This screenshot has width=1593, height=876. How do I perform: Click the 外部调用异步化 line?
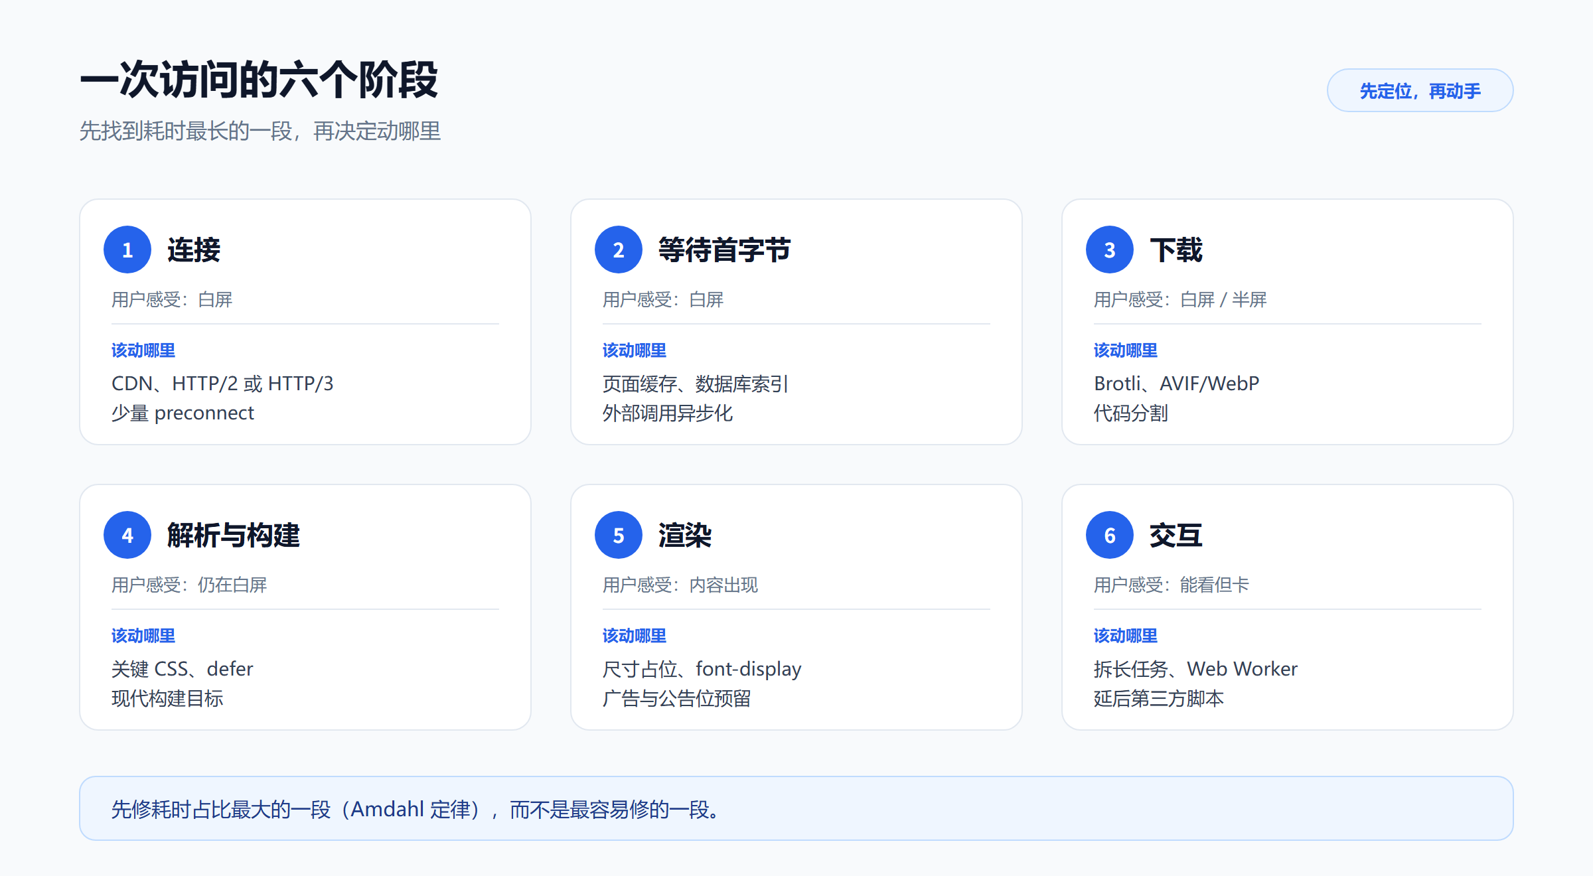coord(668,413)
